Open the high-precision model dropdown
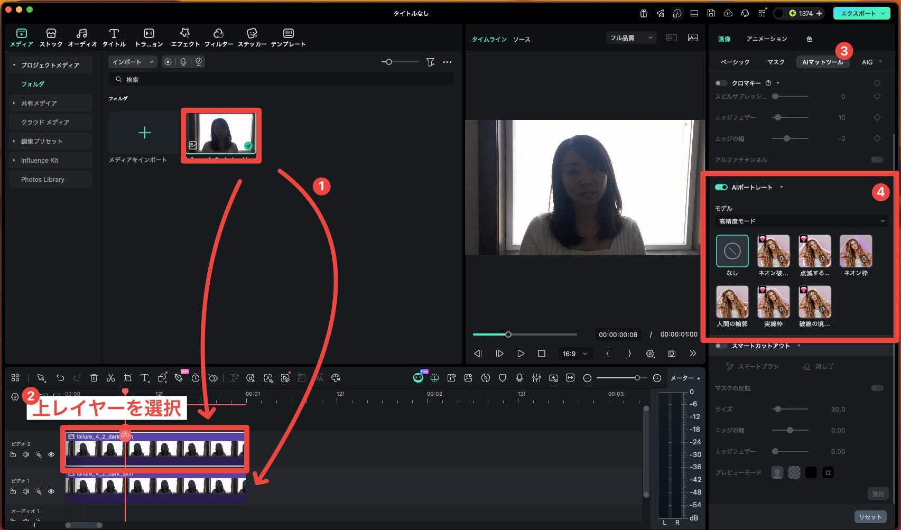This screenshot has height=530, width=901. [802, 221]
